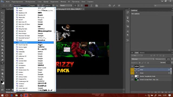Click the layer opacity value field
The height and width of the screenshot is (97, 173).
[x=168, y=59]
